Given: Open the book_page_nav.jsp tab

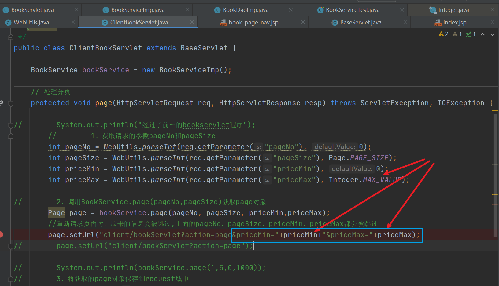Looking at the screenshot, I should pos(253,22).
